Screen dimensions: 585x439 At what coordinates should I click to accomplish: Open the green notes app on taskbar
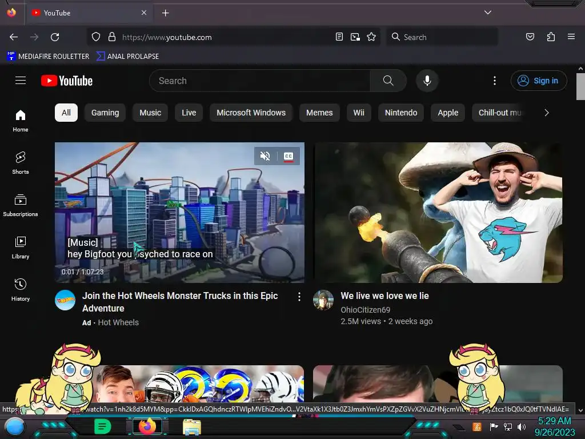103,426
